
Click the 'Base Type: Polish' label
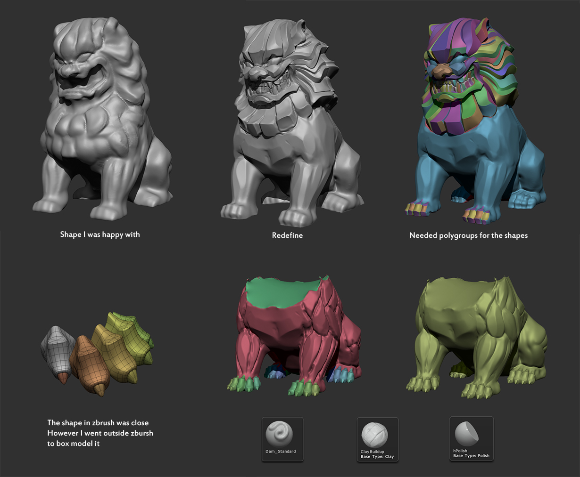471,456
